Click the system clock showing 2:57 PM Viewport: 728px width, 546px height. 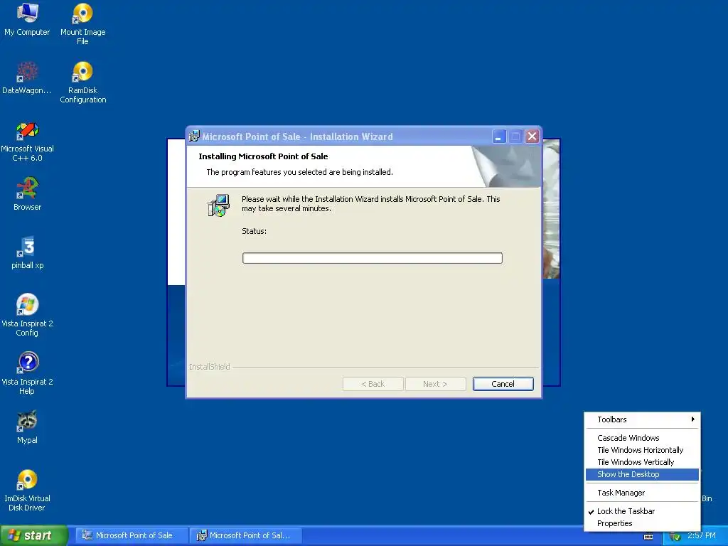(x=702, y=535)
